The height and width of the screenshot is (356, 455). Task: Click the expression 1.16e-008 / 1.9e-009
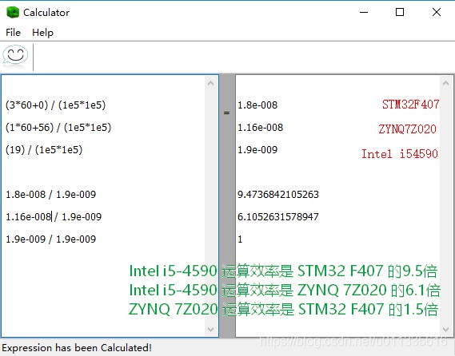[x=54, y=216]
